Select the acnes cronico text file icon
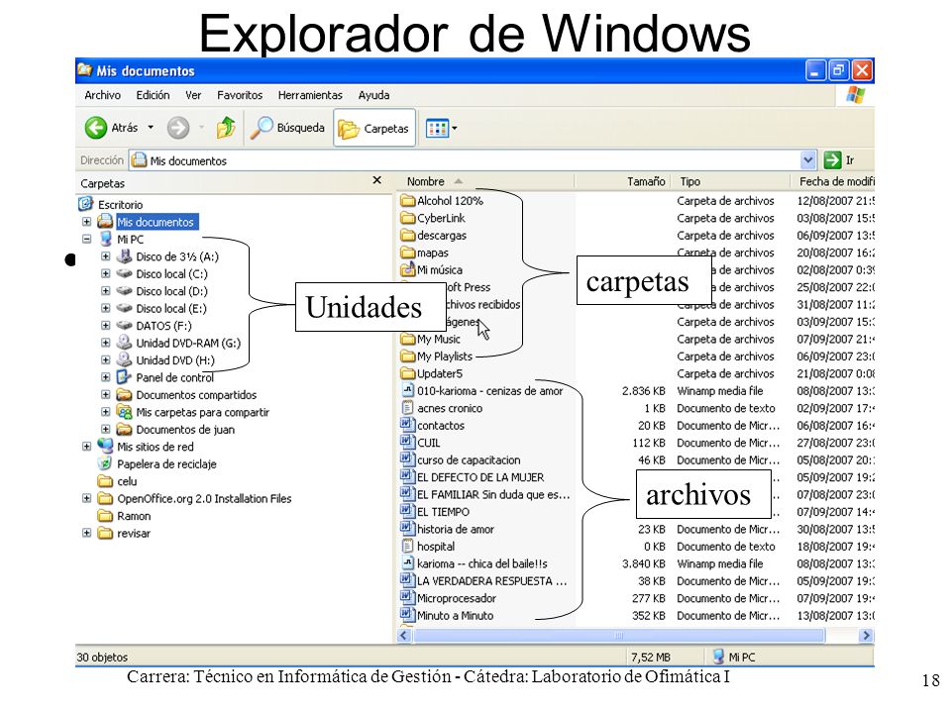 click(x=407, y=408)
